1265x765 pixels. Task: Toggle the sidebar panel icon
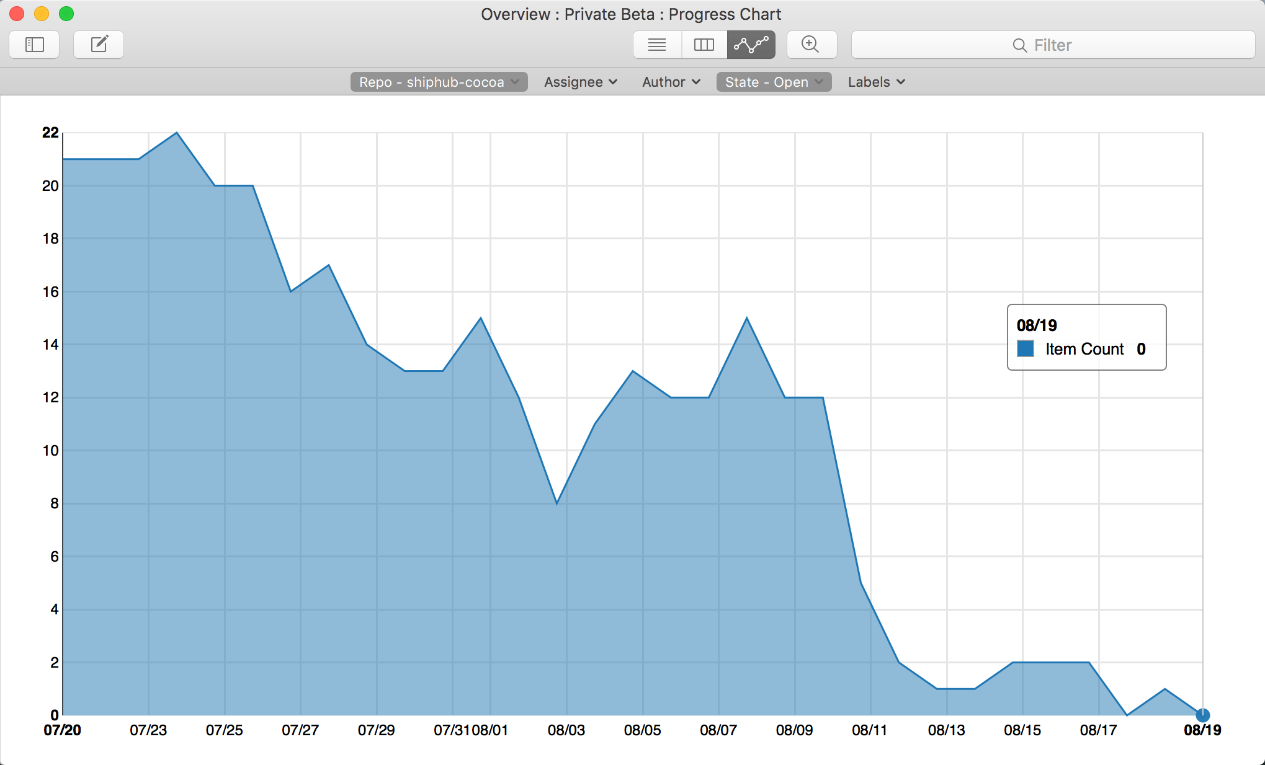[x=35, y=45]
